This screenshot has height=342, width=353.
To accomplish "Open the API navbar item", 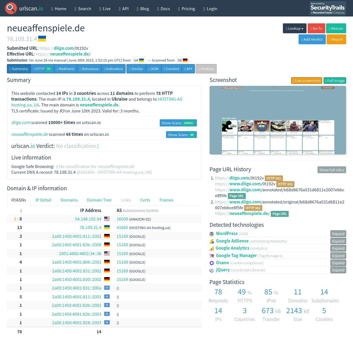I will coord(124,9).
